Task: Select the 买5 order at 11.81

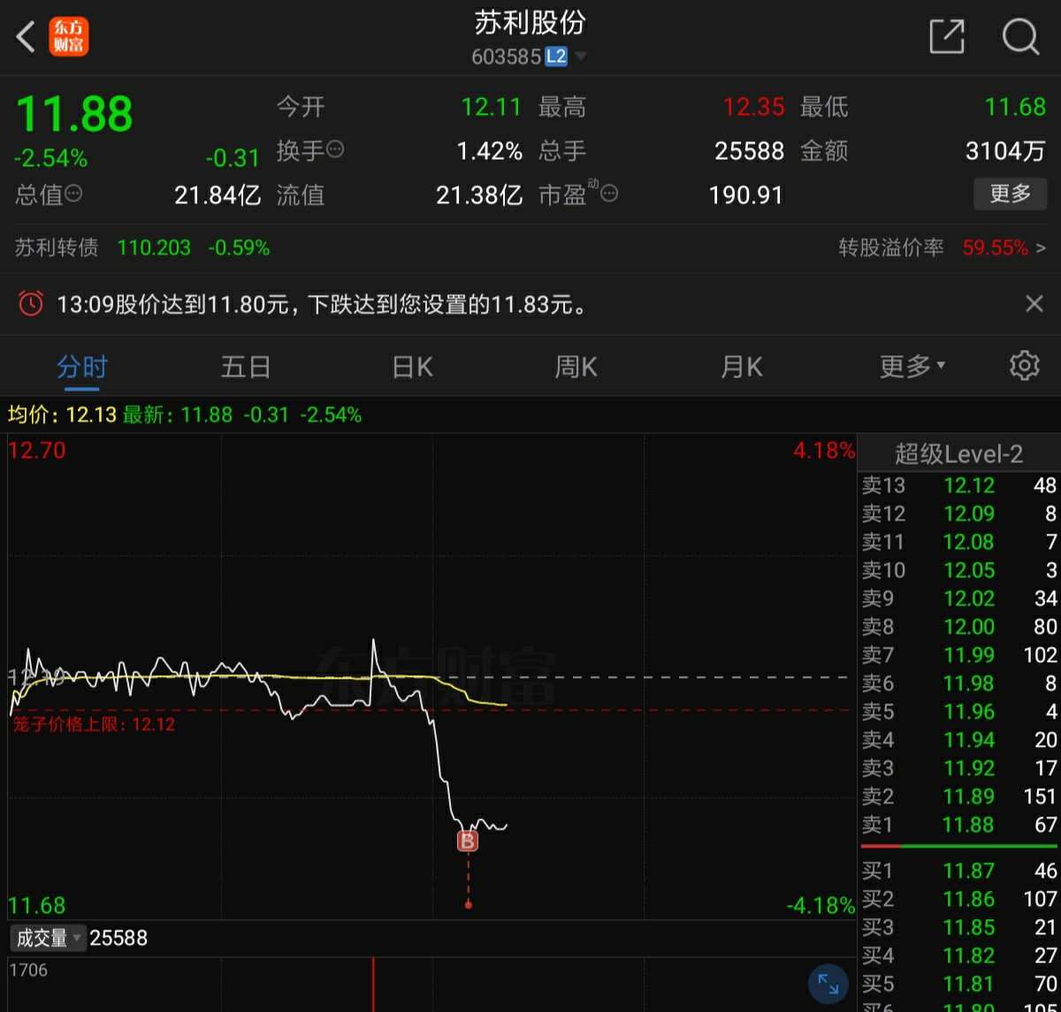Action: click(959, 984)
